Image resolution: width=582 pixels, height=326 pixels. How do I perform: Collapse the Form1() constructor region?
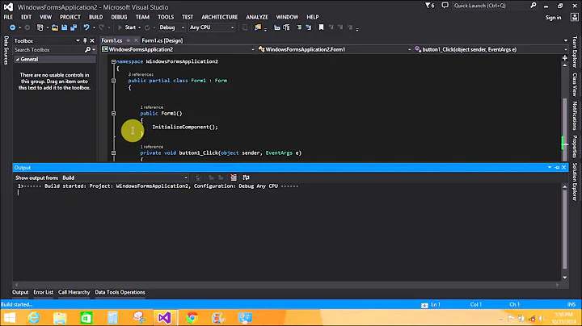click(114, 113)
